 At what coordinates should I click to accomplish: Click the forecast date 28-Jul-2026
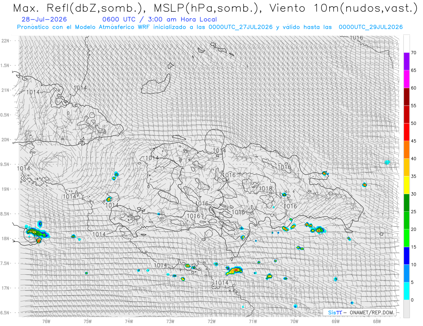click(x=44, y=19)
